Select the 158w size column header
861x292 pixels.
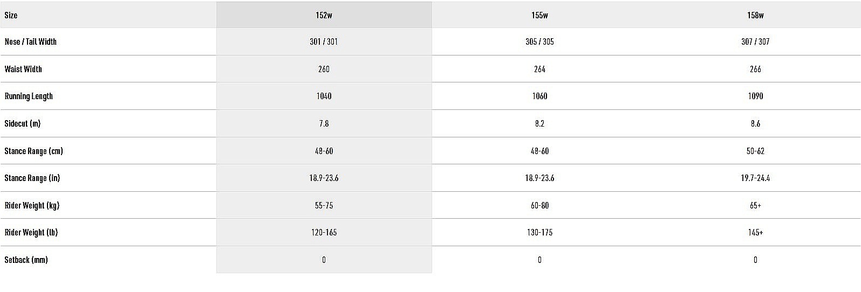point(755,15)
